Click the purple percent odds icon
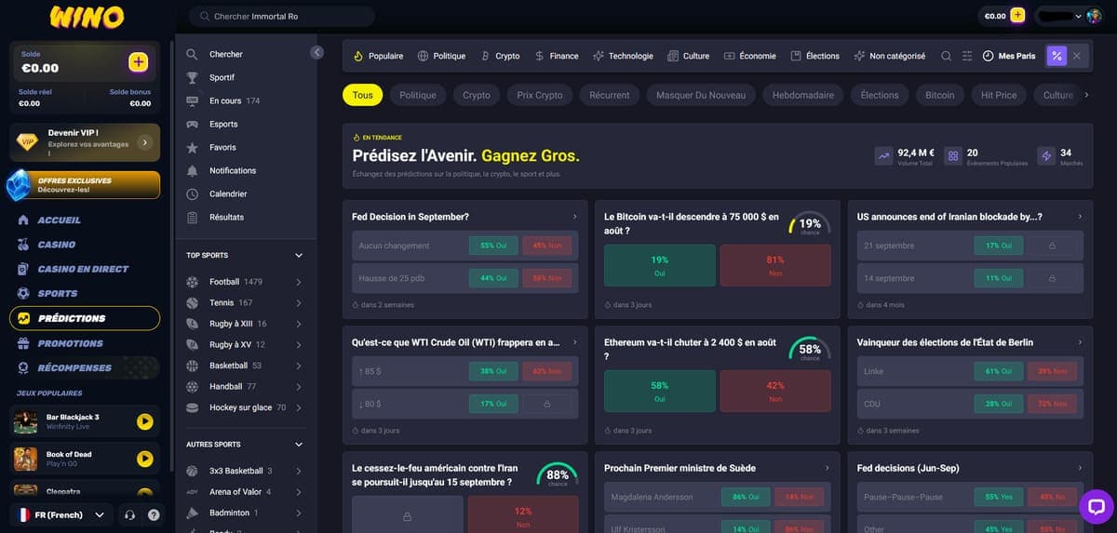The width and height of the screenshot is (1117, 533). [1056, 56]
